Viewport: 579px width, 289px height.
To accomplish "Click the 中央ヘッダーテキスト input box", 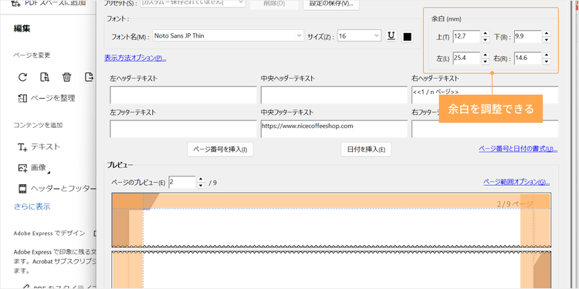I will (334, 95).
